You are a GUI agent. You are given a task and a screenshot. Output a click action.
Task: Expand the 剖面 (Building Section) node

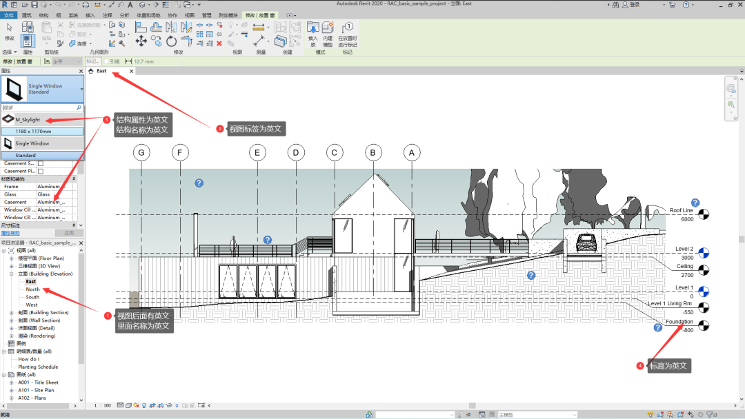12,313
